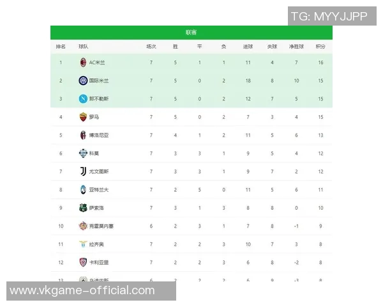This screenshot has width=383, height=307.
Task: Click the 场次 matches played column header
Action: tap(151, 47)
